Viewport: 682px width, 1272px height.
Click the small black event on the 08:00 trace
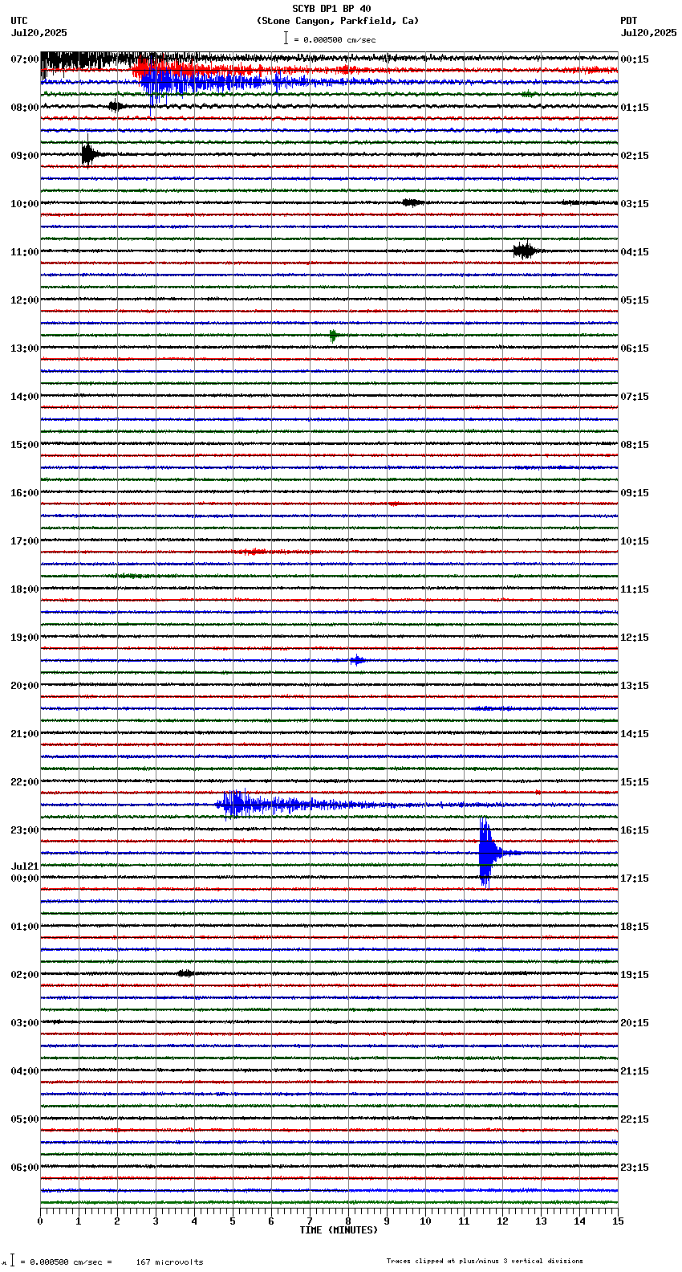[x=116, y=106]
